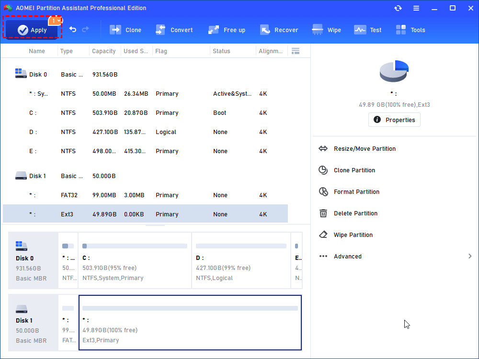Click the Ext3 partition usage bar on Disk 1

(x=190, y=308)
